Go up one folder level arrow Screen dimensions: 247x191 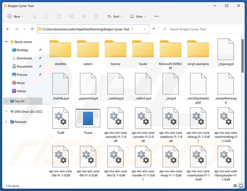point(32,29)
